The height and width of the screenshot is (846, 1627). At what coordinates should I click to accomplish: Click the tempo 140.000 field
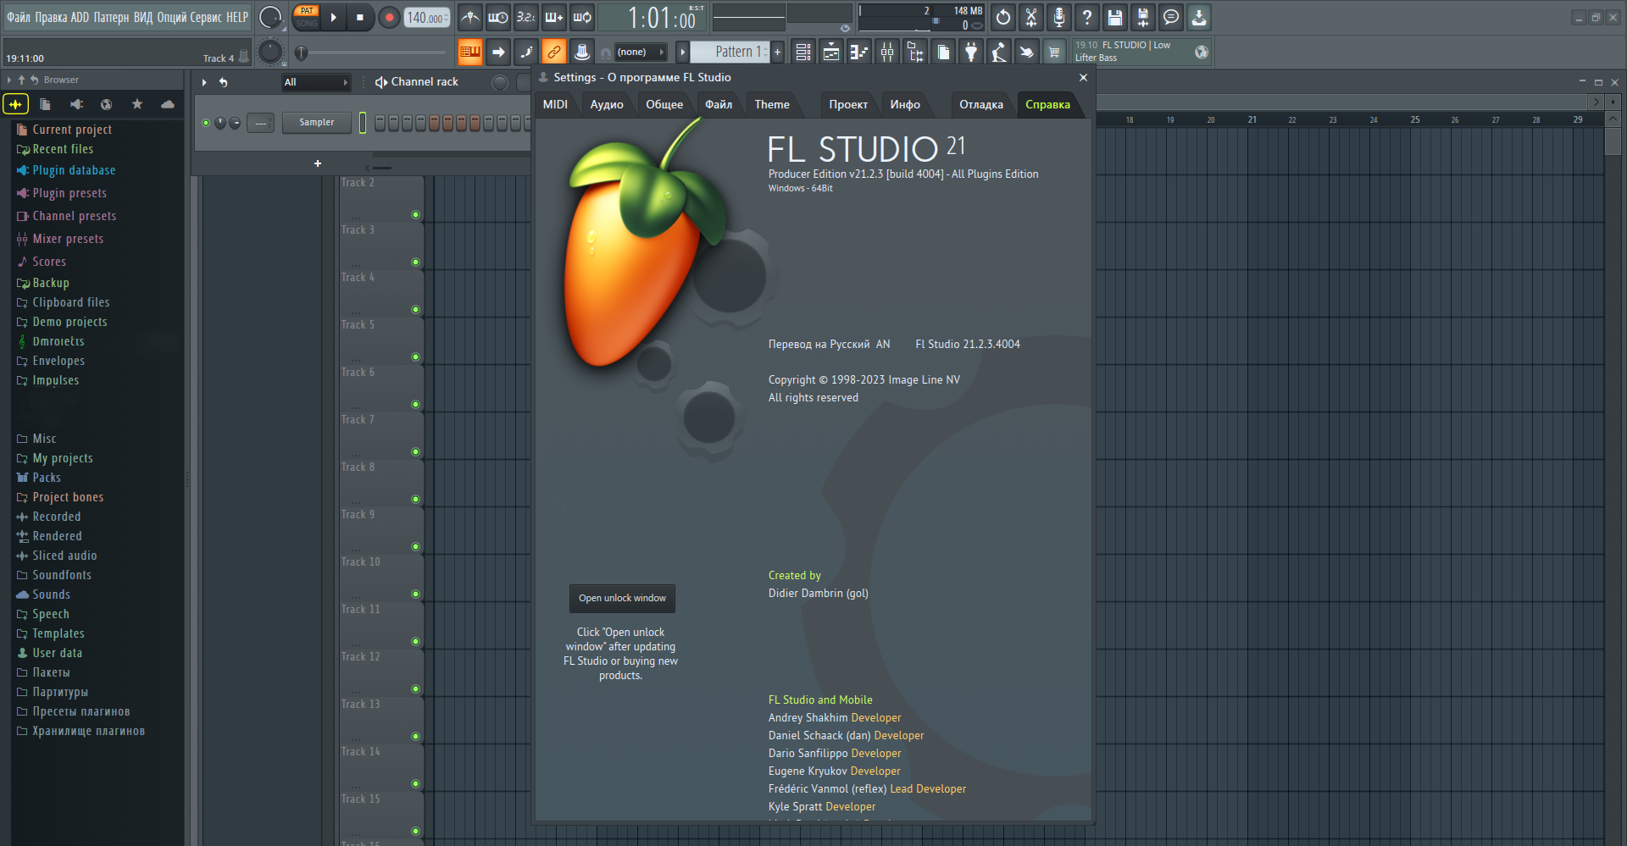(x=427, y=17)
